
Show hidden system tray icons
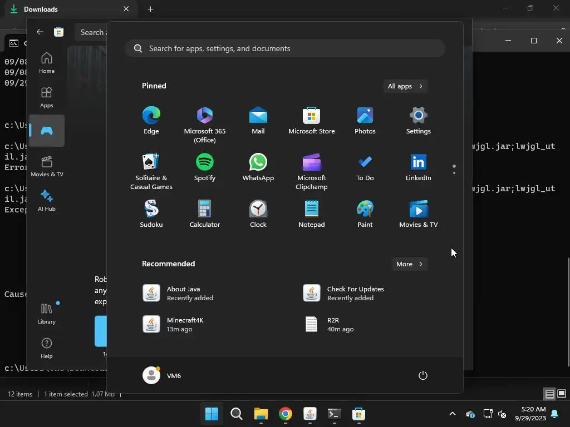coord(452,414)
